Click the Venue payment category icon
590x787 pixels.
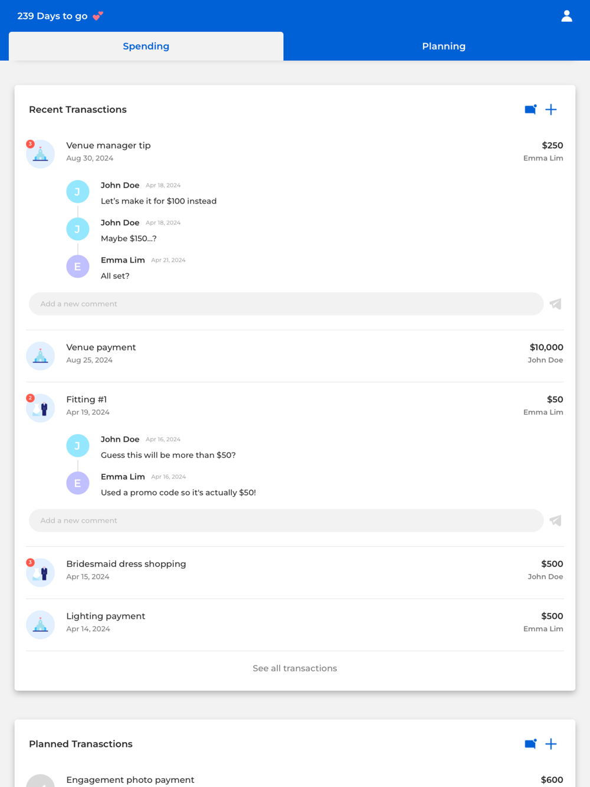tap(41, 356)
